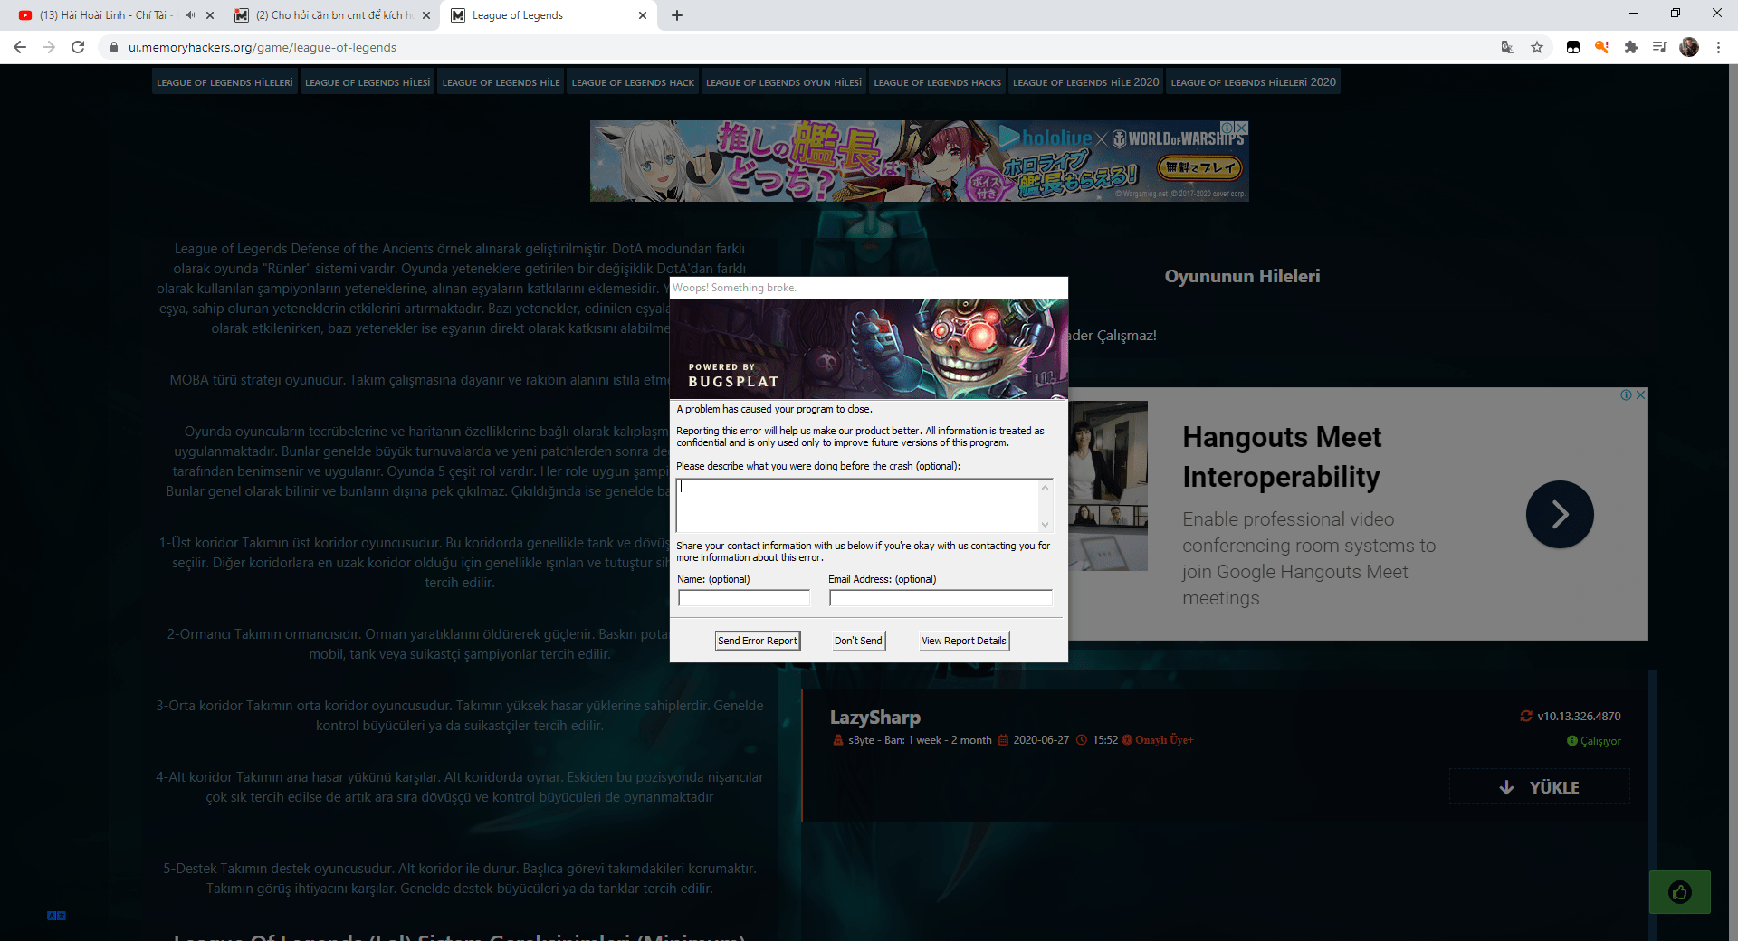Click Oyununun Hileleri heading
The image size is (1738, 941).
[x=1242, y=276]
